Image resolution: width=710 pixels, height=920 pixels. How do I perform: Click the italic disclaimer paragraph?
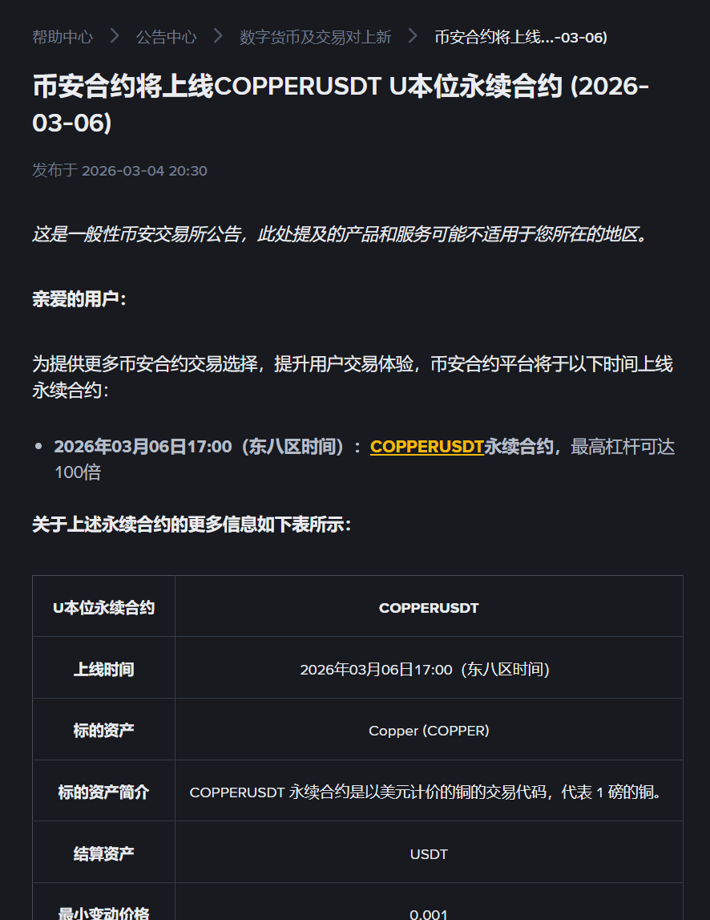pyautogui.click(x=340, y=235)
